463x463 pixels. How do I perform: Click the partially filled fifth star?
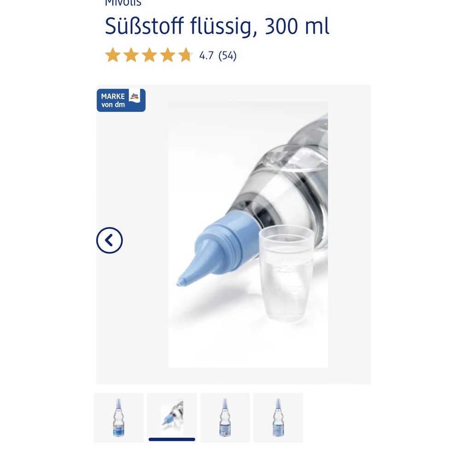(186, 55)
